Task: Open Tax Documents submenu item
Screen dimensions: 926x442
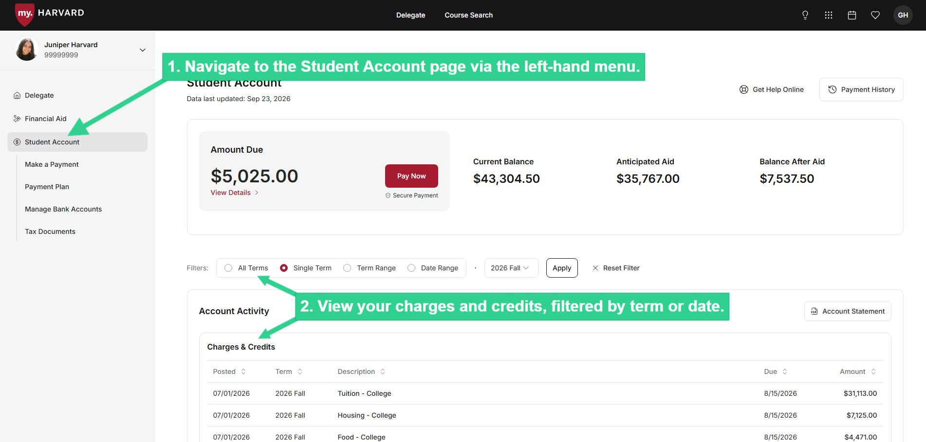Action: click(x=50, y=231)
